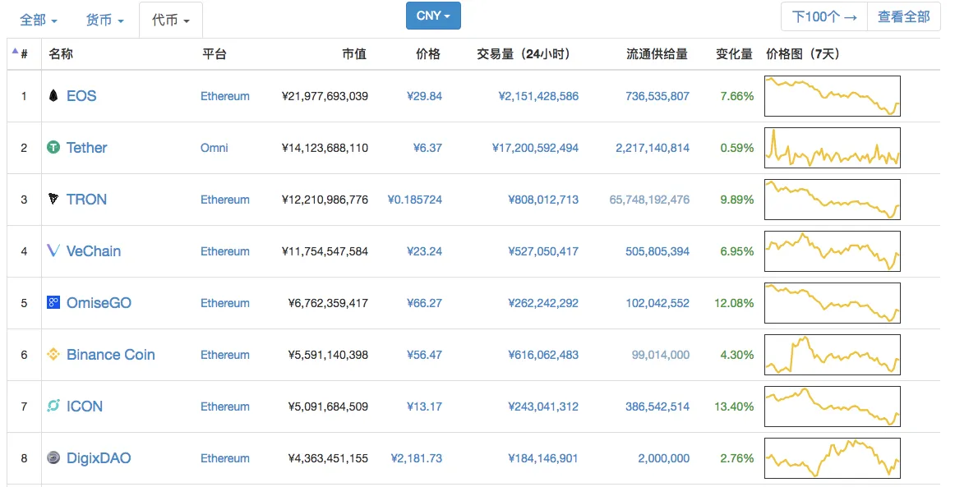Click the ICON coin logo icon
This screenshot has height=487, width=955.
[53, 406]
